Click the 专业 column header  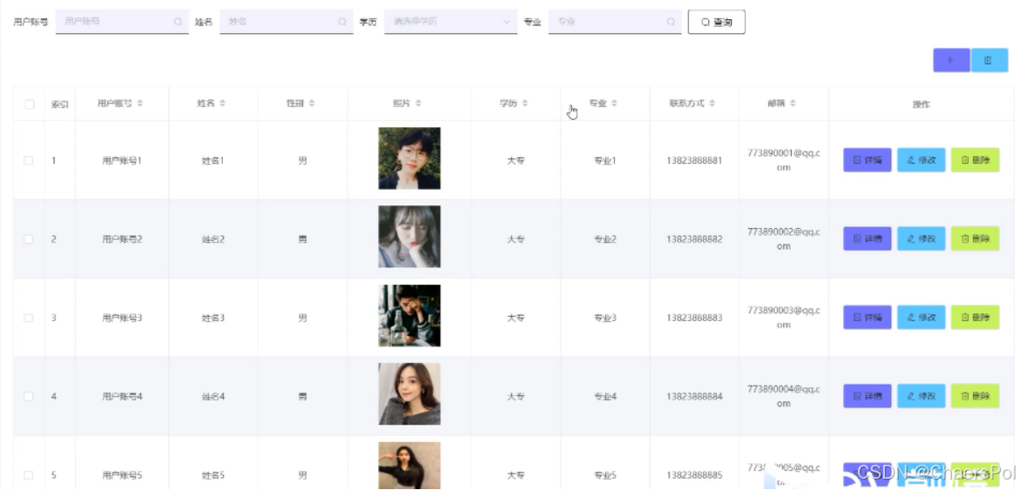(603, 104)
